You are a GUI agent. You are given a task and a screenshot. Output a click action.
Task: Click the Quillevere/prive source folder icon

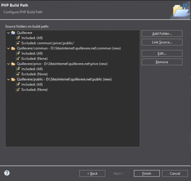point(13,64)
